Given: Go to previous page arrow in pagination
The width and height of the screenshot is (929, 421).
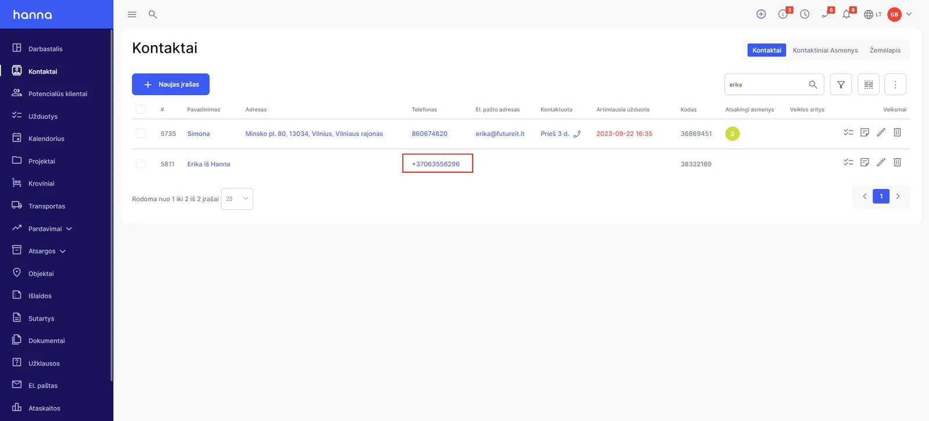Looking at the screenshot, I should pos(865,197).
